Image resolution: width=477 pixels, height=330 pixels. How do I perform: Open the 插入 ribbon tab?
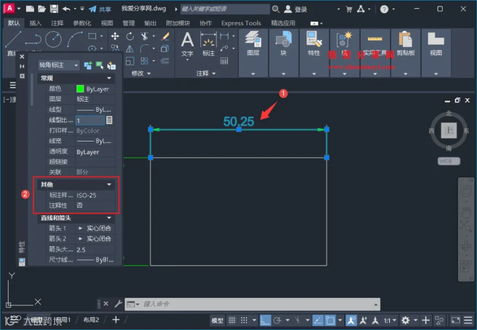pos(36,23)
